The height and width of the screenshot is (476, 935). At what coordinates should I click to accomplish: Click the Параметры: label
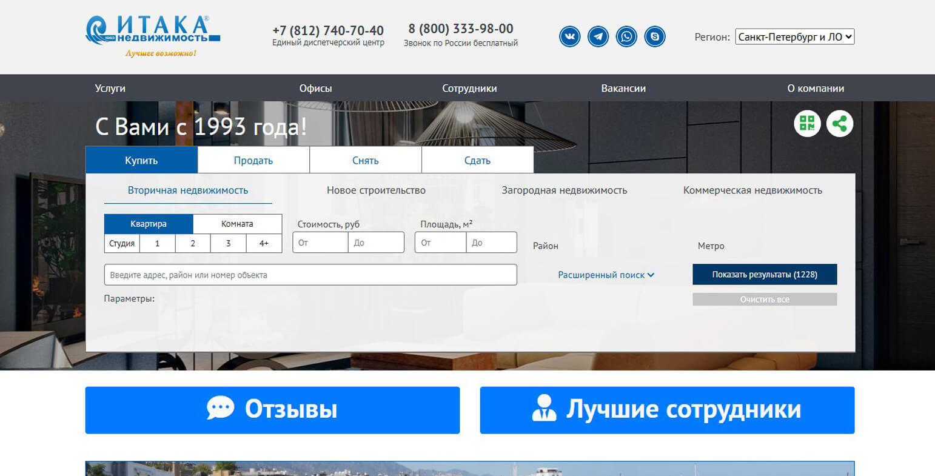[129, 298]
